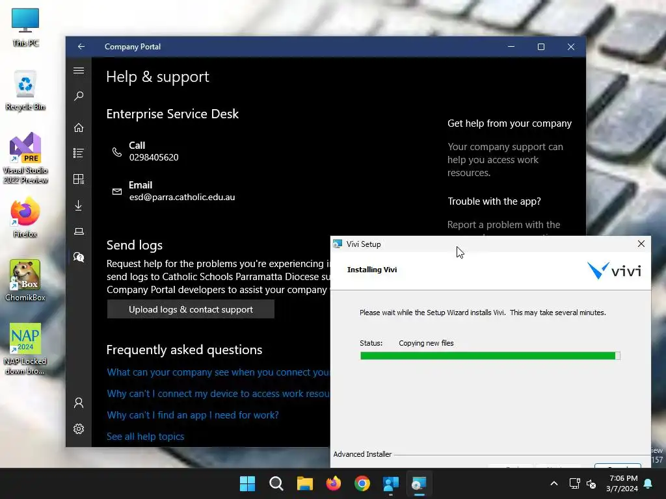
Task: Click email esd@parra.catholic.edu.au
Action: pos(182,198)
